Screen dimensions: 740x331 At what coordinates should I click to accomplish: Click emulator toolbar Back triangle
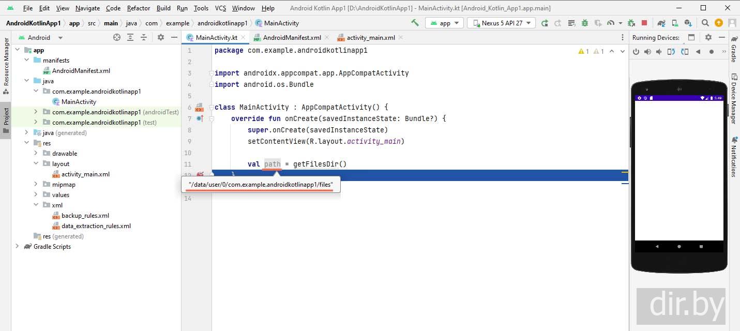coord(698,52)
